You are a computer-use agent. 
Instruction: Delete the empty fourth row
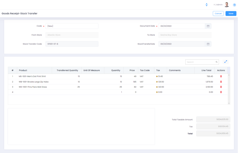pyautogui.click(x=221, y=92)
